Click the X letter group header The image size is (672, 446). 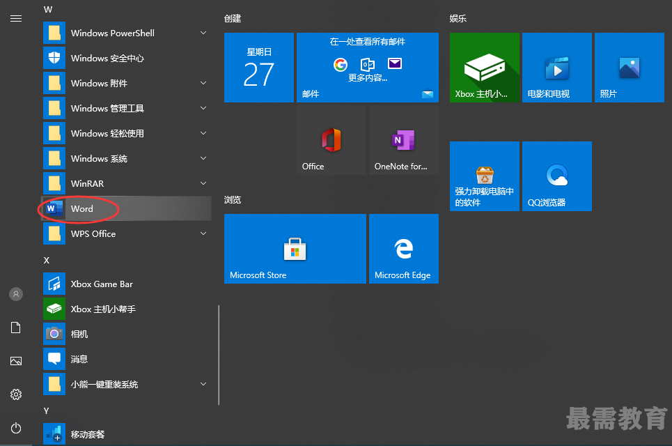pos(47,261)
